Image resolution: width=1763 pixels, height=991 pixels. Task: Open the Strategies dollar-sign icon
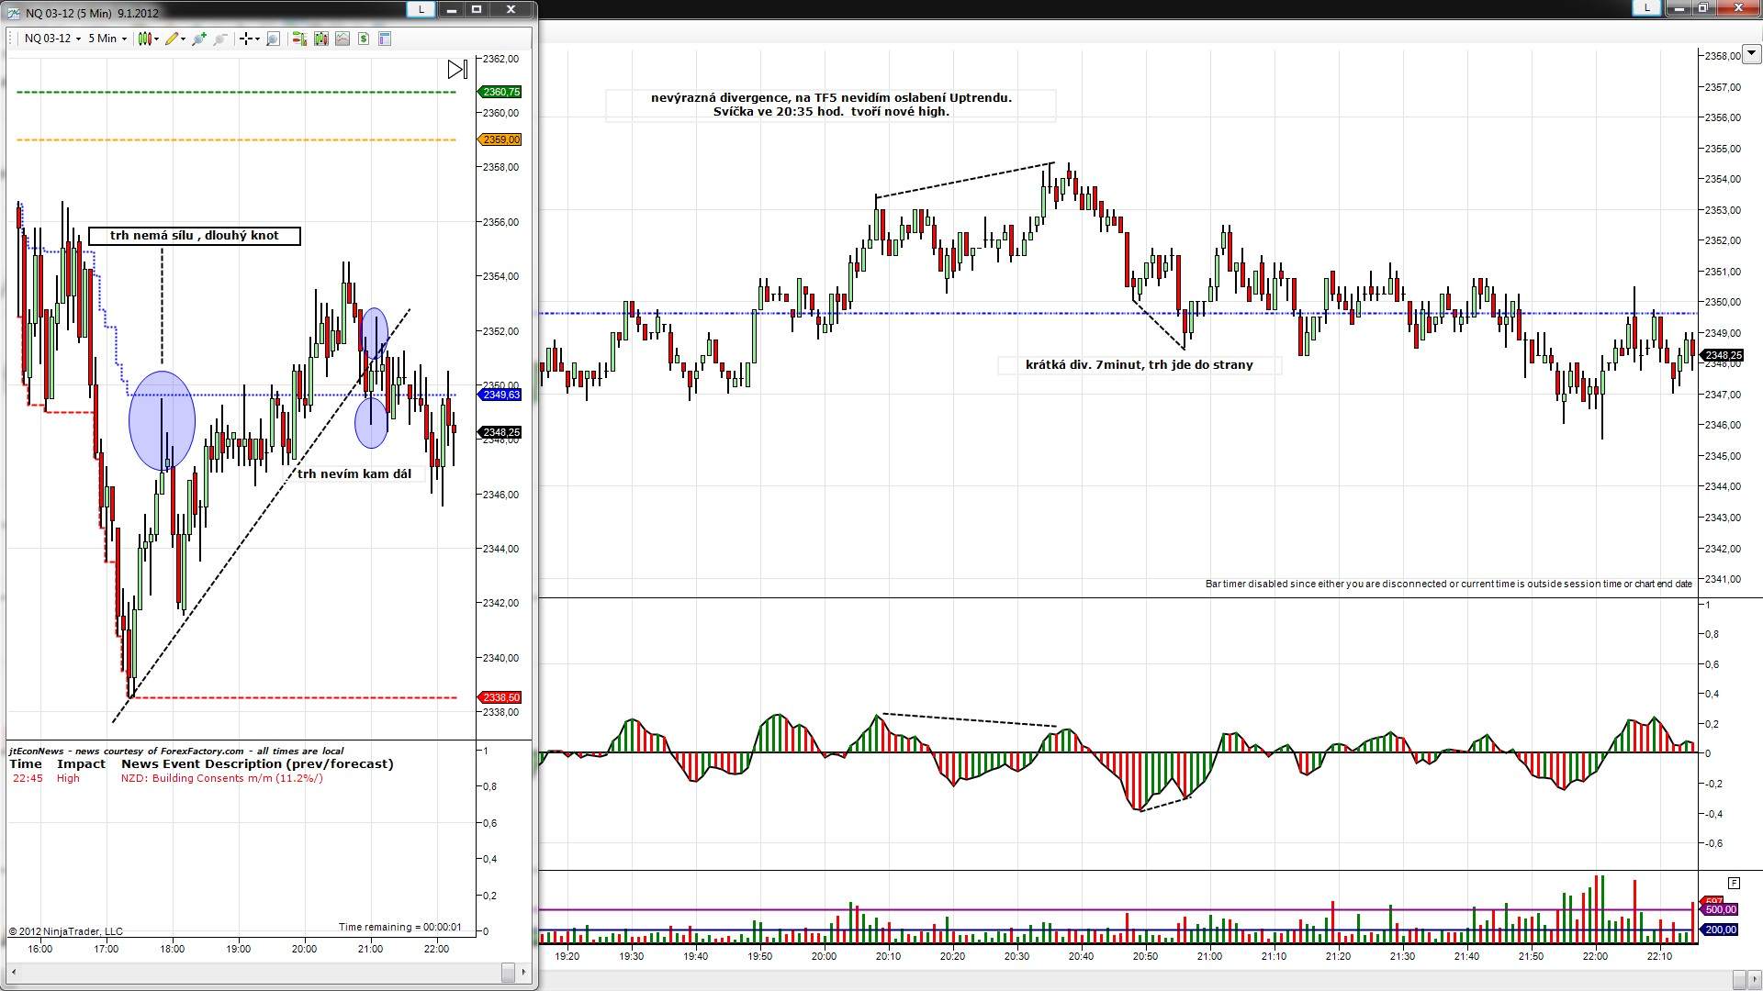point(364,39)
